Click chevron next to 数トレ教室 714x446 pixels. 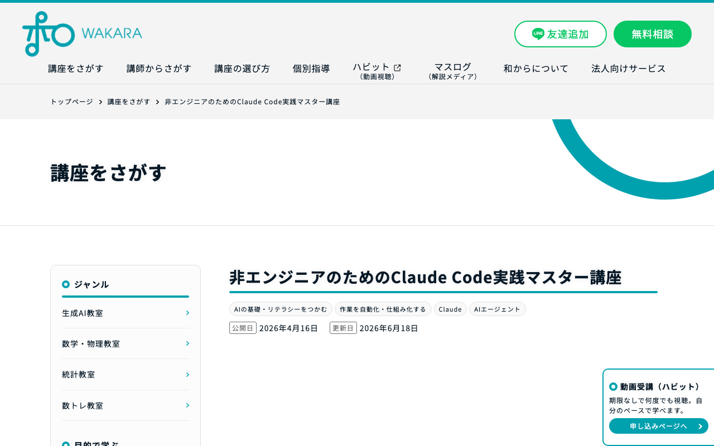coord(187,405)
